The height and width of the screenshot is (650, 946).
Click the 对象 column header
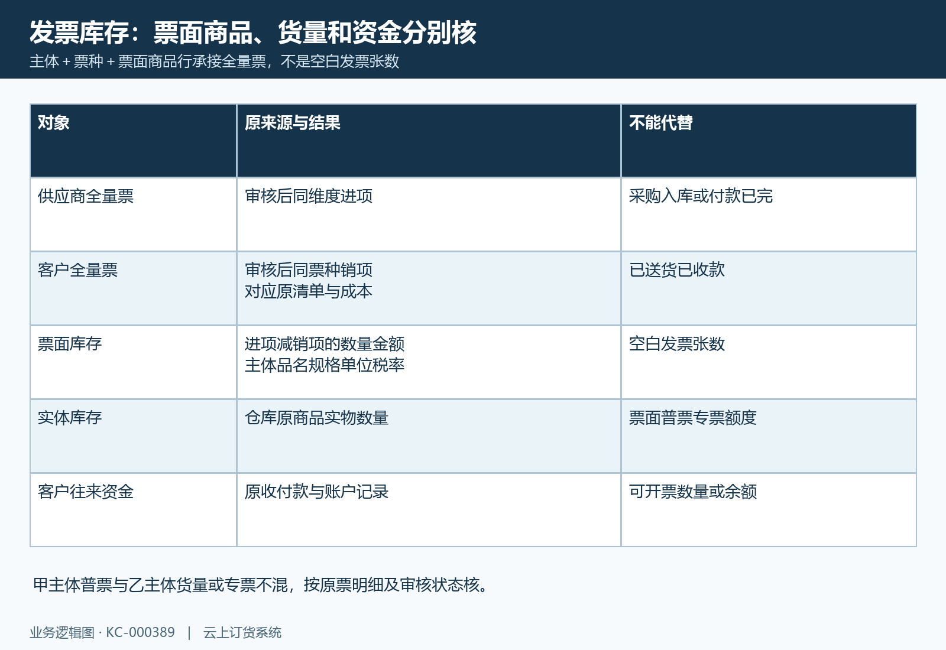click(x=134, y=141)
